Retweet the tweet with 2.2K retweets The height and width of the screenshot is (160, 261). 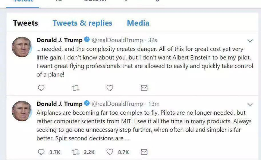tap(75, 152)
